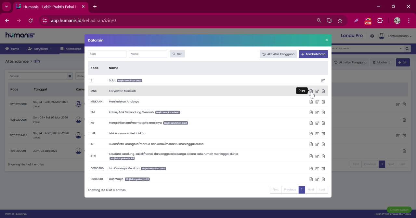Viewport: 416px width, 218px height.
Task: Open the Karyawan menu dropdown
Action: point(40,49)
